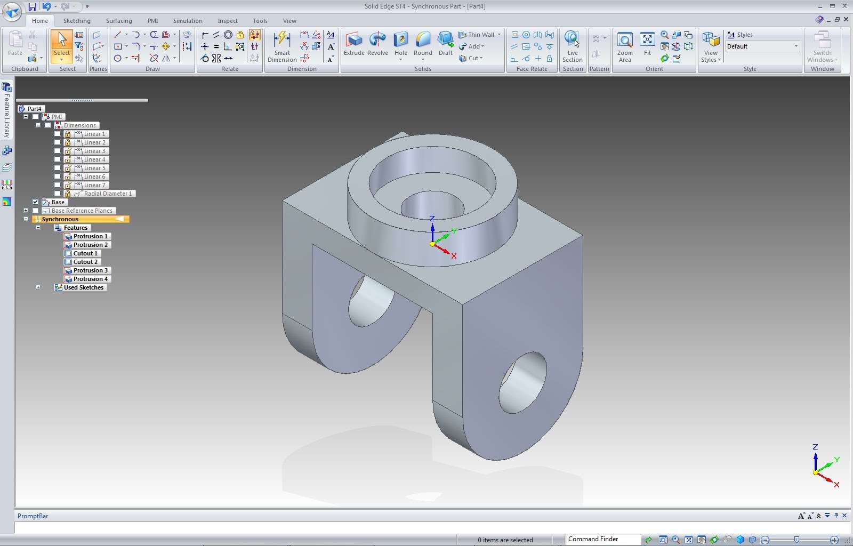Click the Zoom Area icon
This screenshot has height=546, width=853.
625,46
